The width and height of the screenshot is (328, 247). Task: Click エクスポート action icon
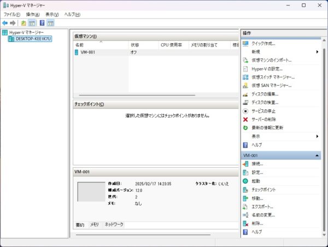(245, 207)
